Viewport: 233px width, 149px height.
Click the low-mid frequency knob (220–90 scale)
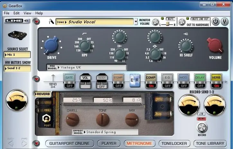pyautogui.click(x=120, y=54)
